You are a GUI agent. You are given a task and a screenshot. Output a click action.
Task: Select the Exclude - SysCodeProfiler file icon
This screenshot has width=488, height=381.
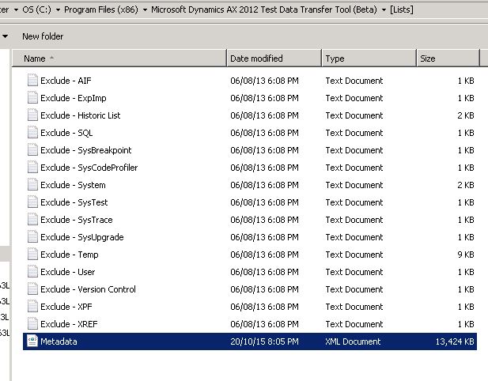pyautogui.click(x=32, y=168)
